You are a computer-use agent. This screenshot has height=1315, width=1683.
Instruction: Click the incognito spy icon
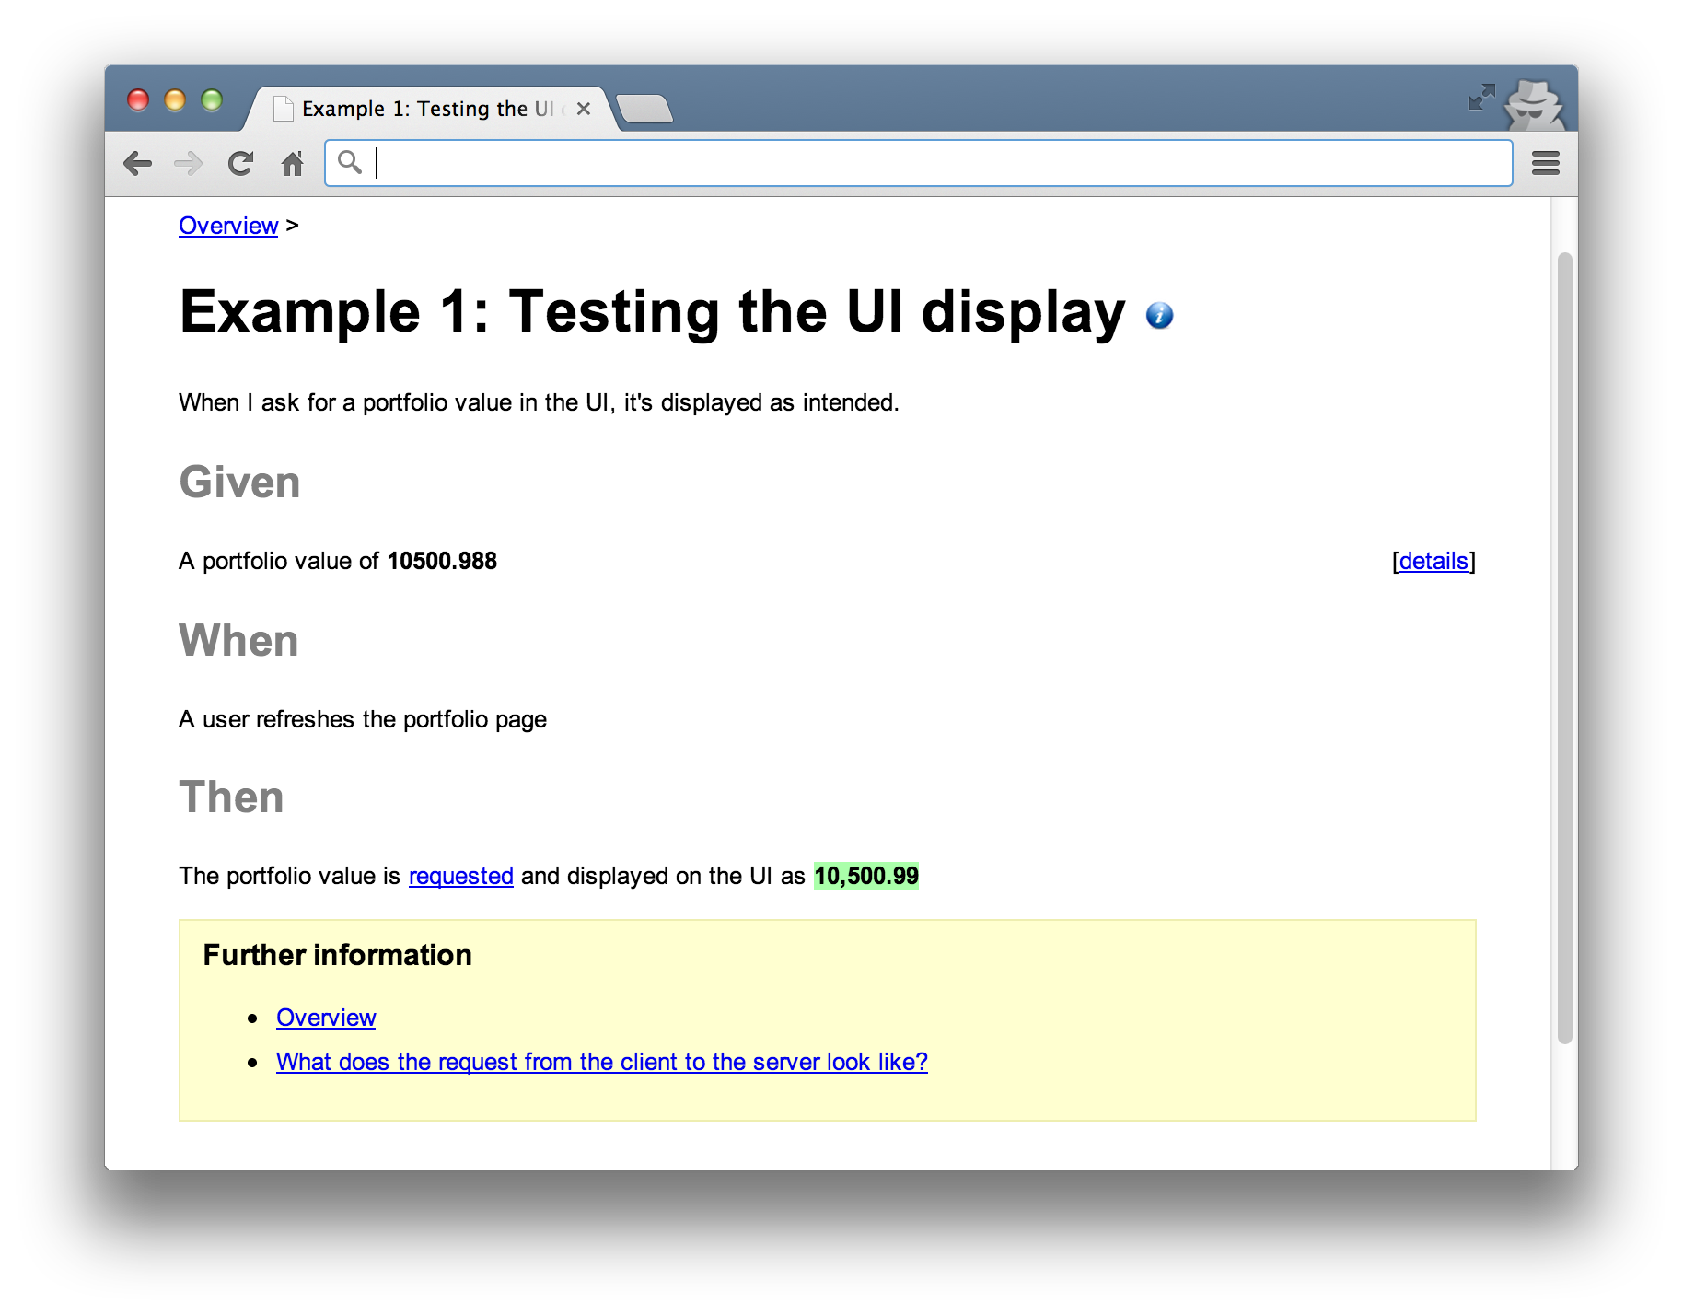(x=1532, y=105)
